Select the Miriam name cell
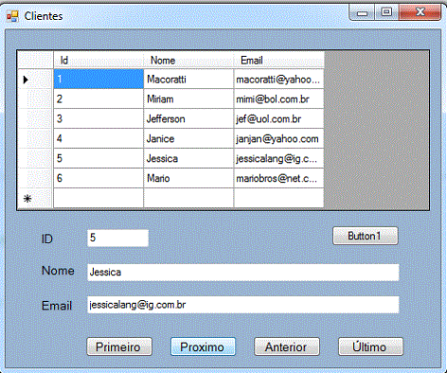 pos(188,98)
